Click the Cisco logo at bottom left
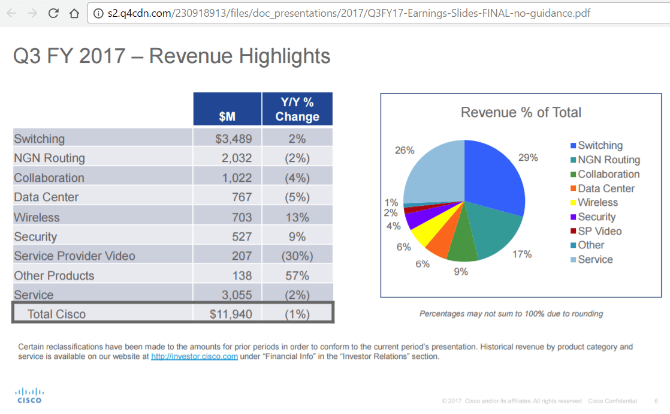Viewport: 670px width, 414px height. [29, 395]
